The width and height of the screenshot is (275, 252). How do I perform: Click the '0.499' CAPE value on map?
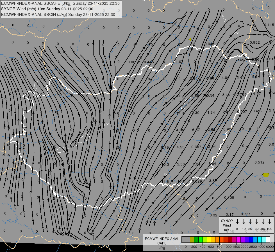pos(258,111)
